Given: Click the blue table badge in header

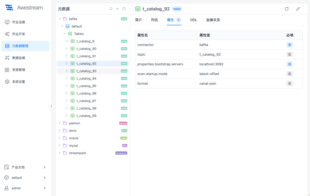Looking at the screenshot, I should point(177,9).
